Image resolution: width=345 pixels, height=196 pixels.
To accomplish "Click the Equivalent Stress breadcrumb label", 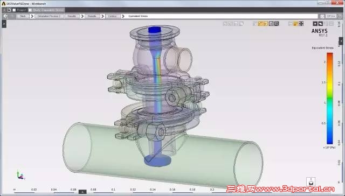I will [x=138, y=16].
